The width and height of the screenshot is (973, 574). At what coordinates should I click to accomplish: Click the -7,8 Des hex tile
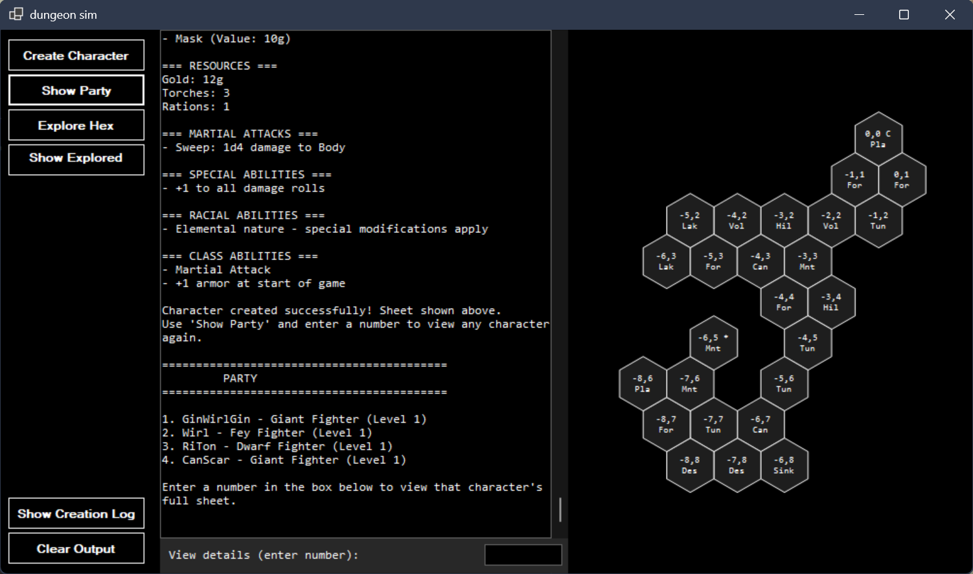point(736,465)
